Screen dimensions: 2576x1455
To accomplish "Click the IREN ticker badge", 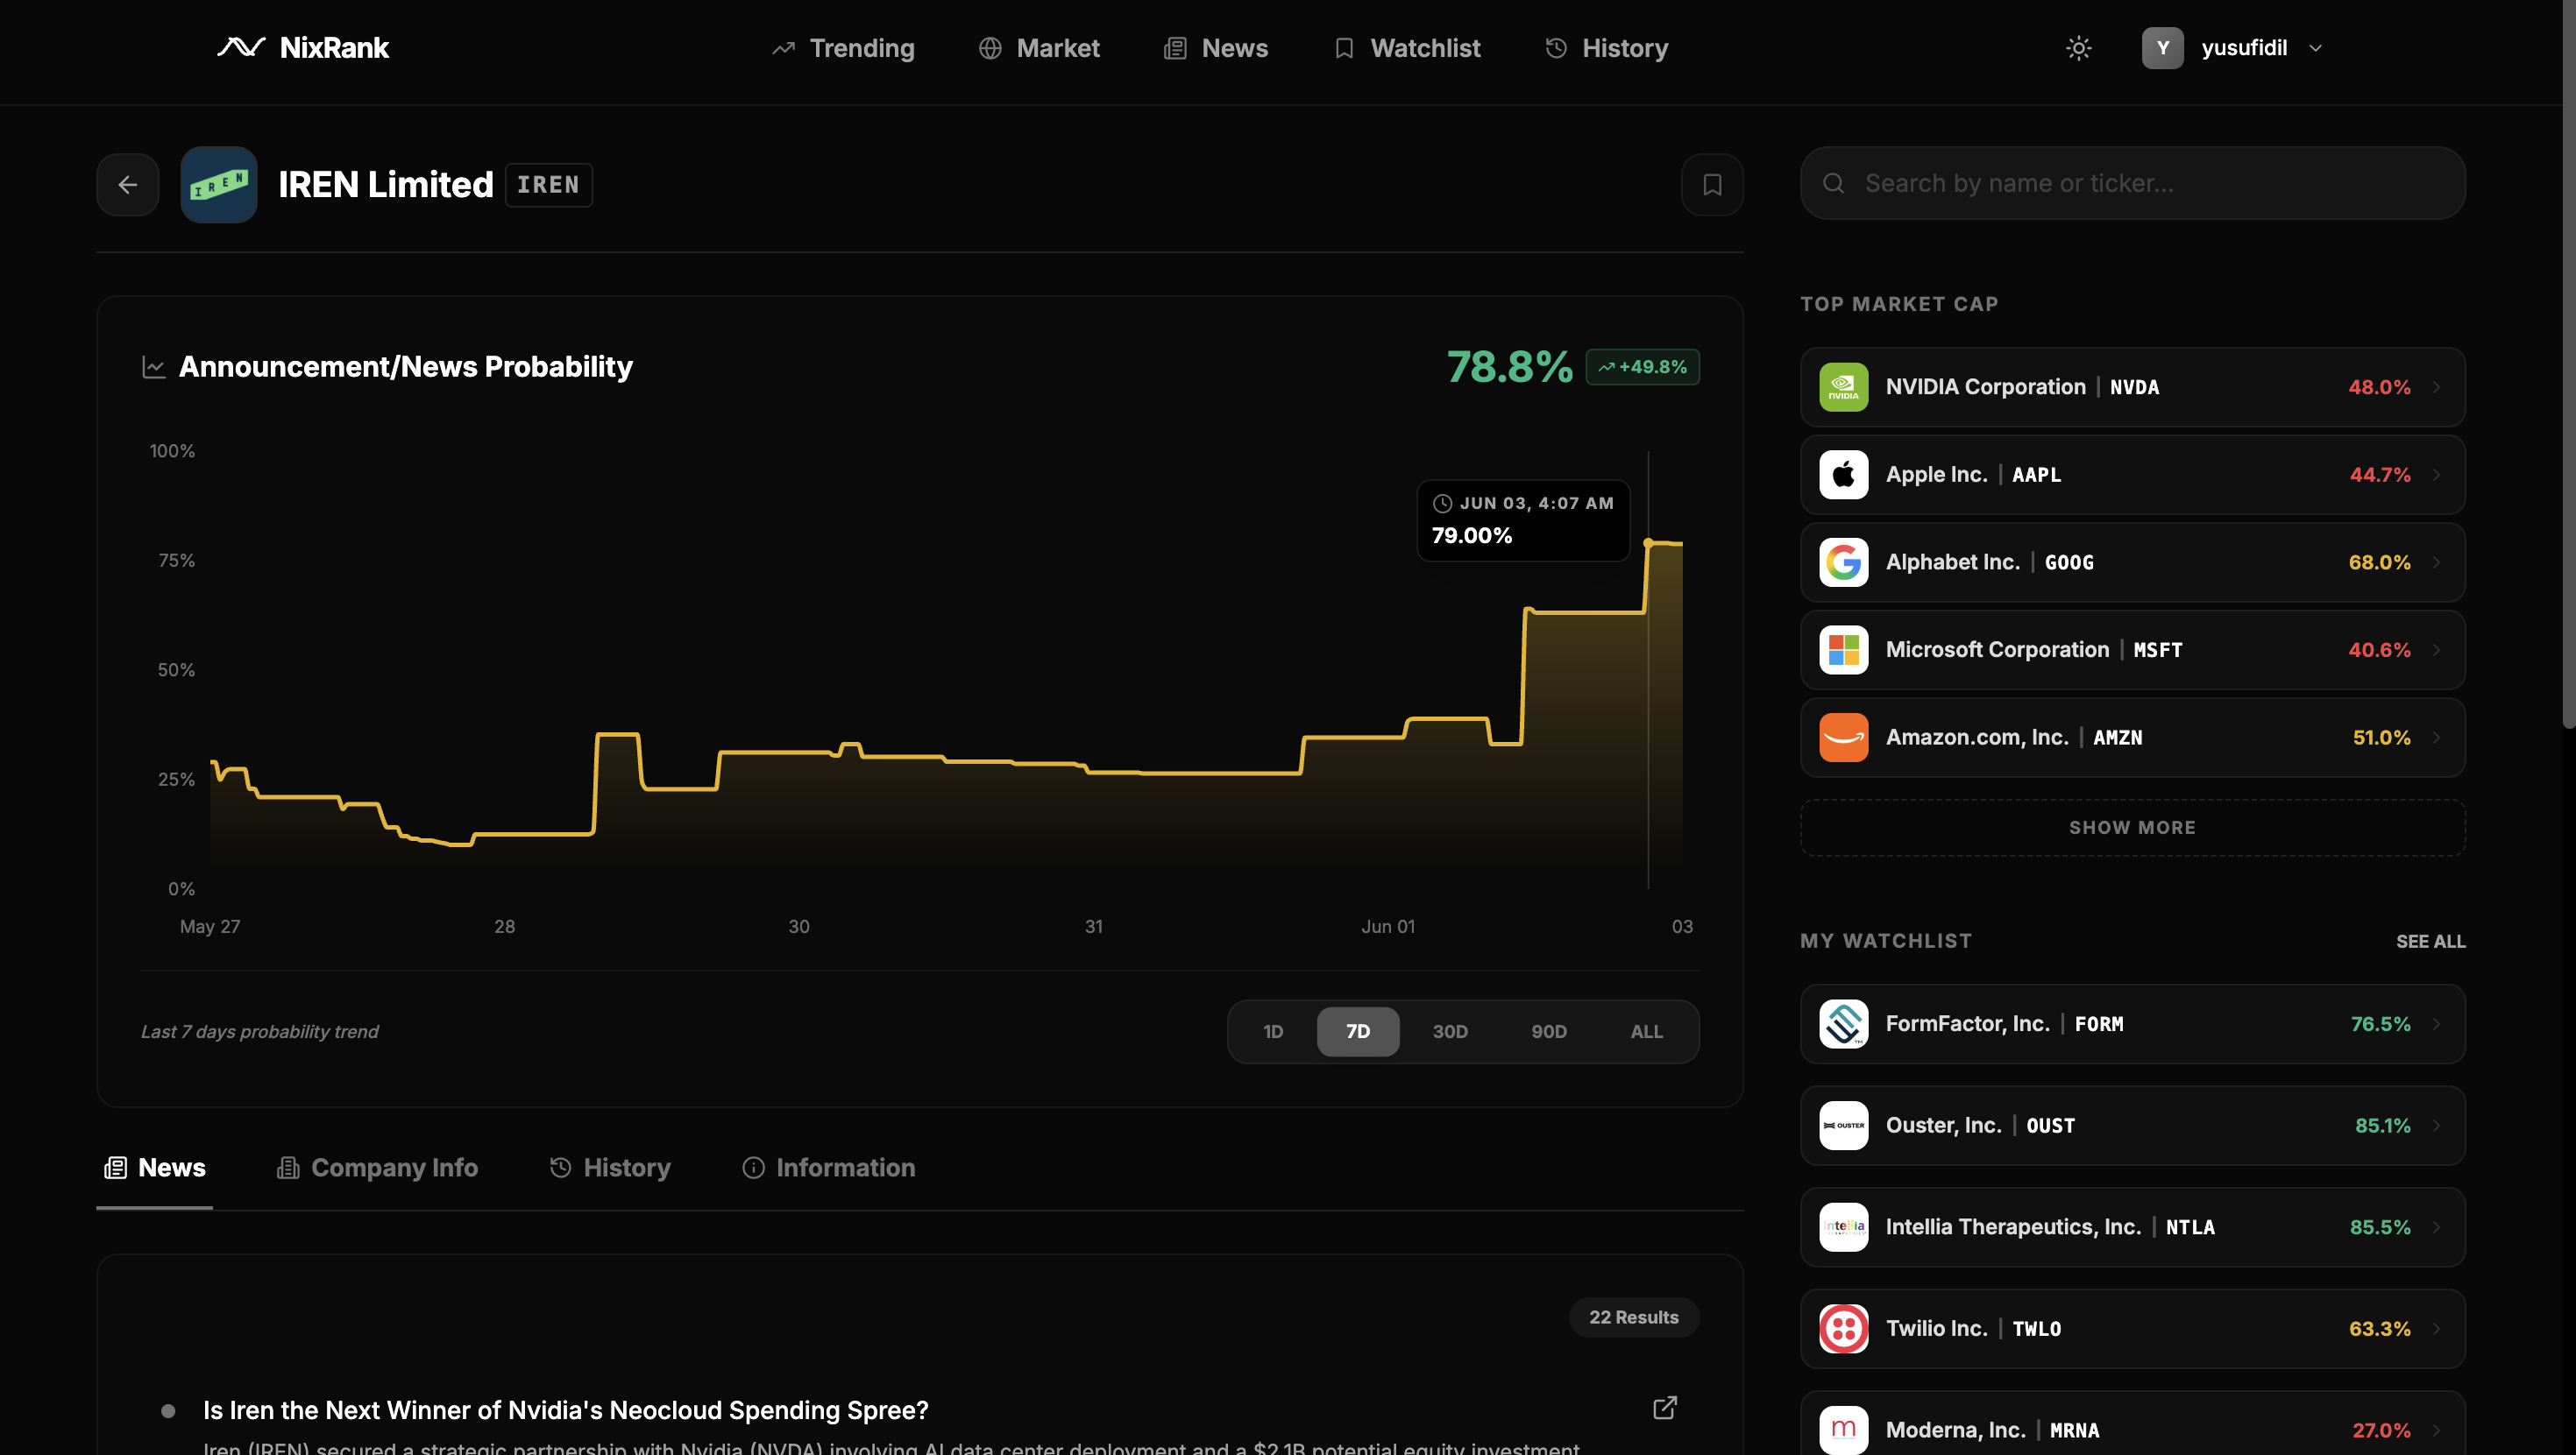I will tap(548, 185).
